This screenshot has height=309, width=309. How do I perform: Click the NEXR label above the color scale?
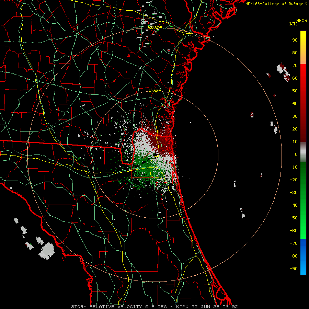coord(301,21)
